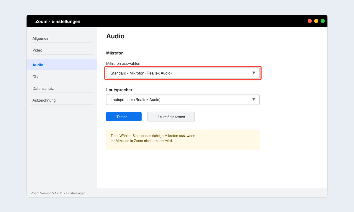Switch to the Video settings section
The image size is (354, 212).
tap(62, 50)
